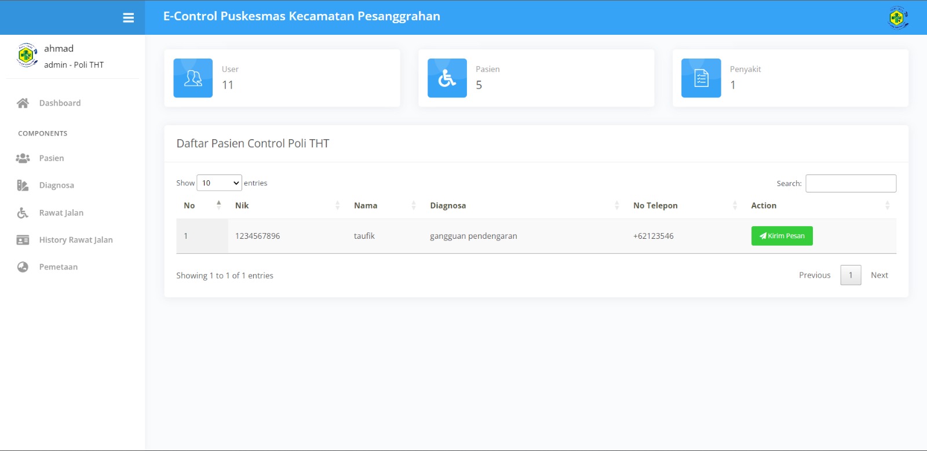Open History Rawat Jalan page

point(75,240)
